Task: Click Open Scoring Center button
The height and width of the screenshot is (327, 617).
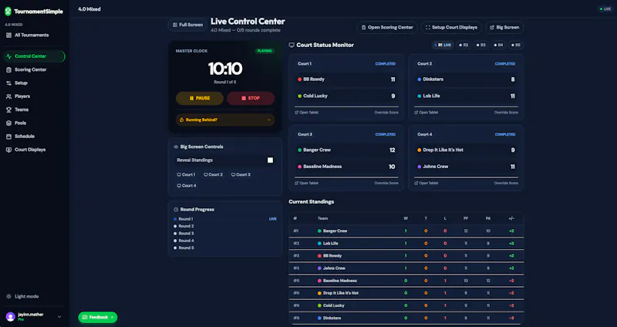Action: (x=387, y=28)
